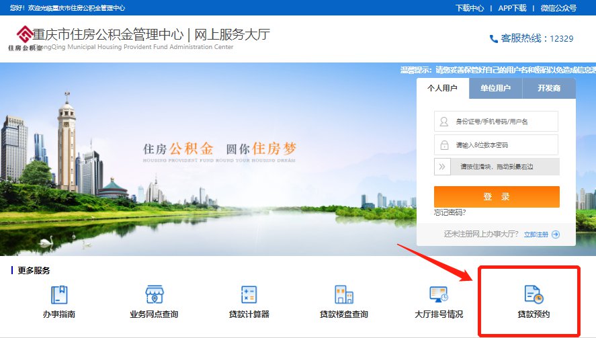Screen dimensions: 596x338
Task: Click the 贷款楼盘查询 label
Action: tap(344, 314)
